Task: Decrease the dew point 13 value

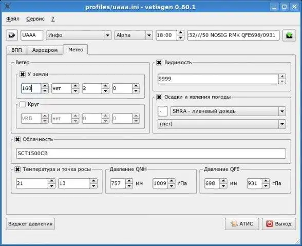Action: pos(93,186)
